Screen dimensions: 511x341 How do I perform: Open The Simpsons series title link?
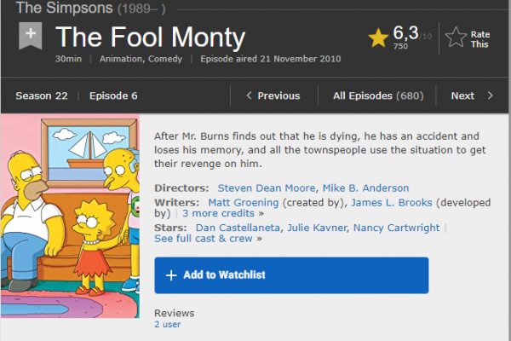pyautogui.click(x=64, y=8)
